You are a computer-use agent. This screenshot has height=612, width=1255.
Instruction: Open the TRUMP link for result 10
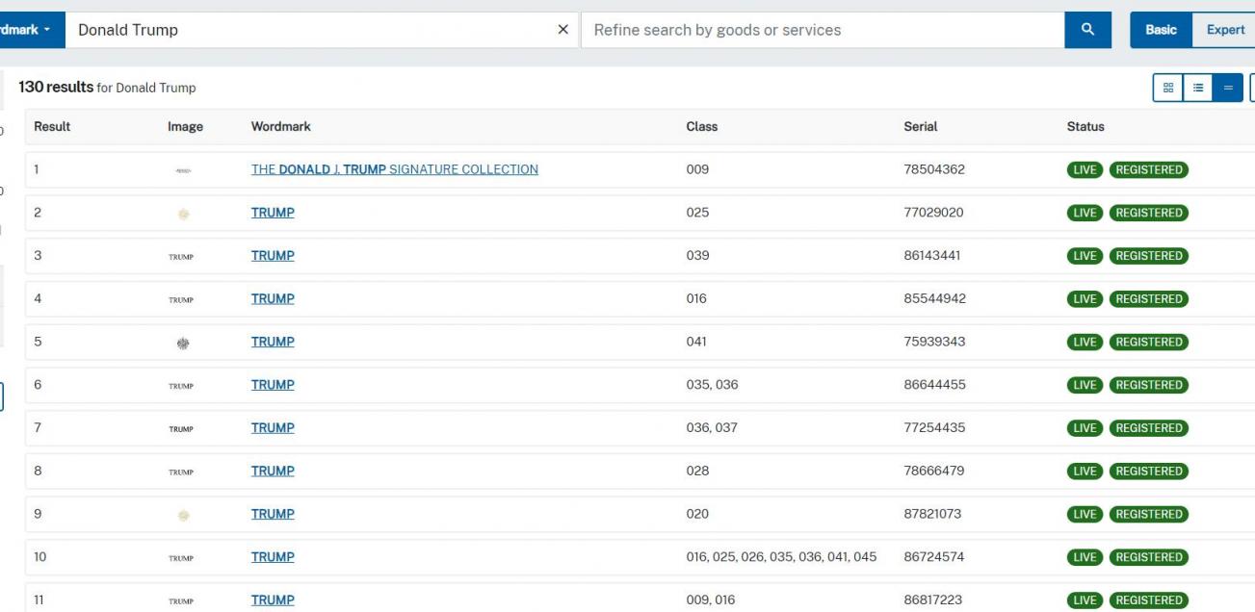pos(273,557)
